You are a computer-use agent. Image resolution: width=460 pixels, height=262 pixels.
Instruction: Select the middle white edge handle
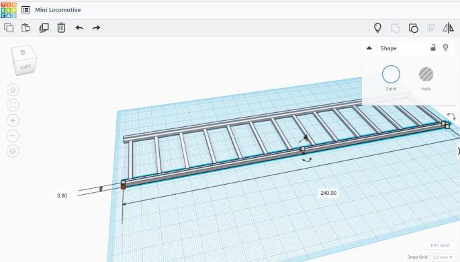(x=303, y=149)
